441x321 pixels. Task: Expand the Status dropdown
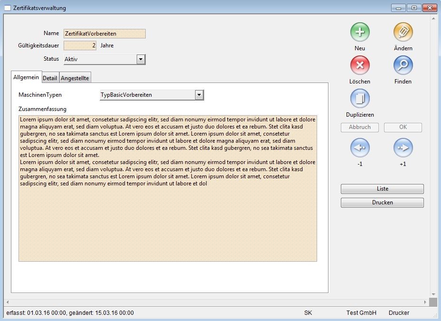pos(141,59)
